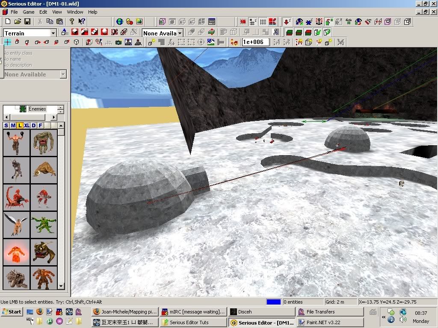Click the New document icon

[x=8, y=21]
